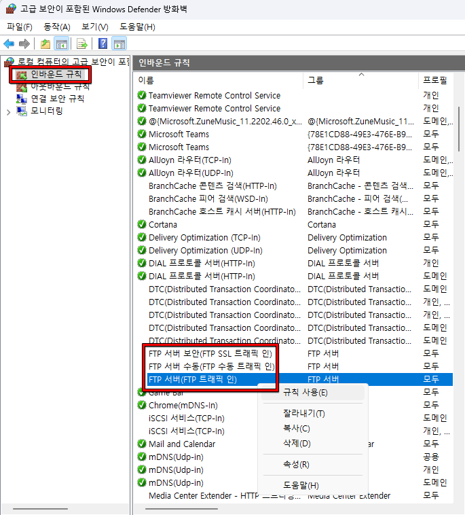This screenshot has height=515, width=465.
Task: Select 아웃바운드 규칙 in the tree
Action: (x=60, y=86)
